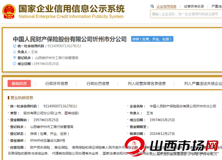Click 企业名称 value in license section
This screenshot has height=160, width=222.
click(x=183, y=106)
